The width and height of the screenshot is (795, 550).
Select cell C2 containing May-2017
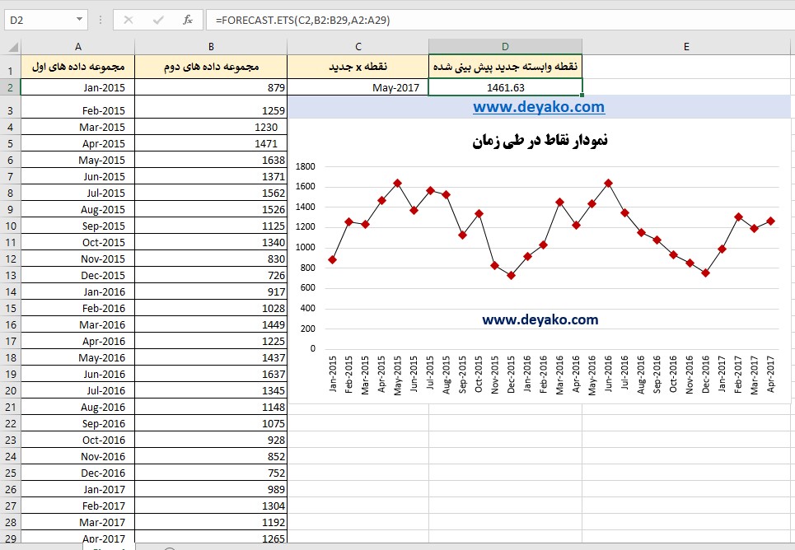click(358, 87)
